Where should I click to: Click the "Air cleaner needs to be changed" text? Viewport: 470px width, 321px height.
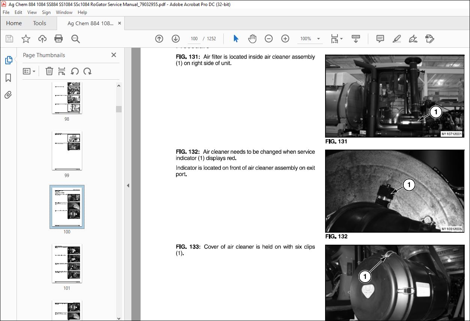pos(246,155)
